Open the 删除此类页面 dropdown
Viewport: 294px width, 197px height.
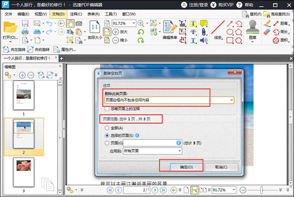click(x=232, y=100)
